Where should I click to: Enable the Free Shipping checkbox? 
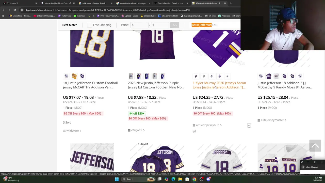click(x=89, y=25)
